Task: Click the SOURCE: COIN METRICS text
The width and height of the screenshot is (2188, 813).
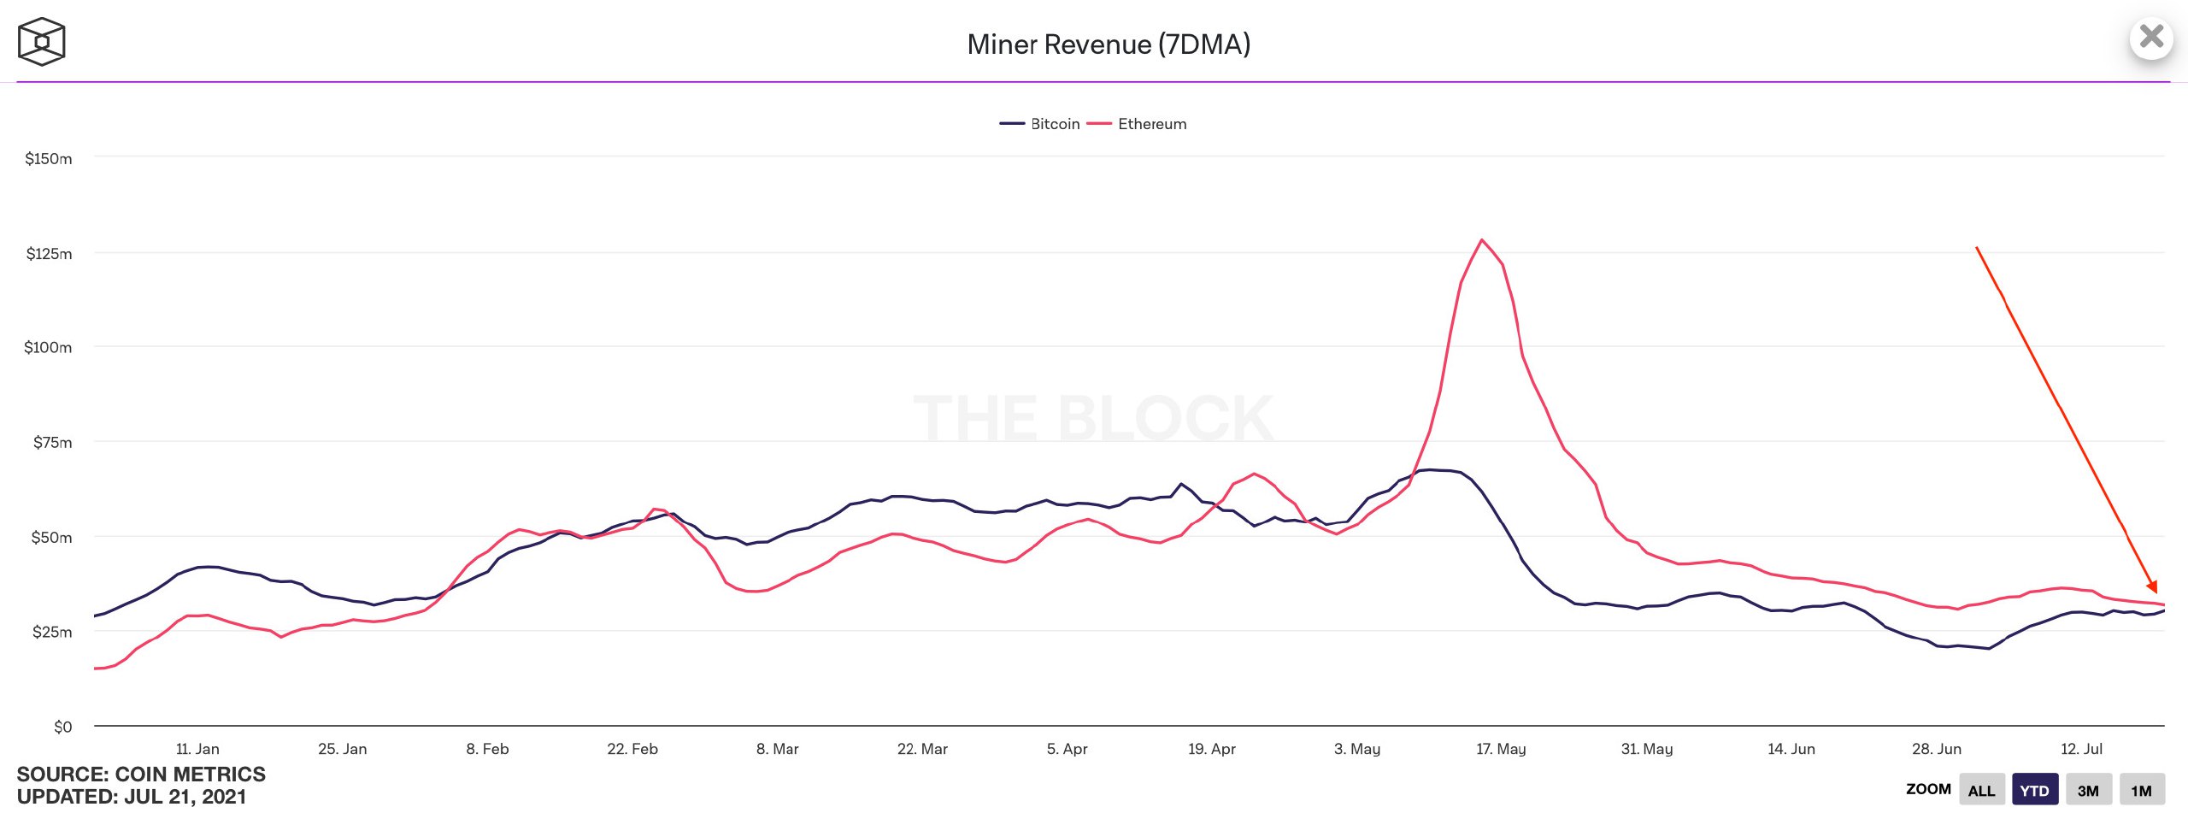Action: coord(141,775)
